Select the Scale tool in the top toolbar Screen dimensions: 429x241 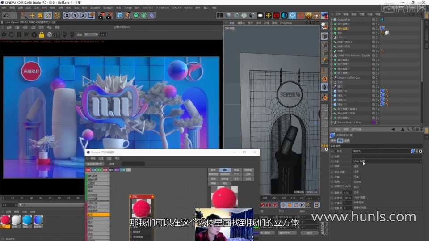[40, 16]
